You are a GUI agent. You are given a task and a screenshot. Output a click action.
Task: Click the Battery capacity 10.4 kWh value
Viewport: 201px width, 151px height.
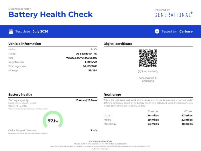pos(81,100)
